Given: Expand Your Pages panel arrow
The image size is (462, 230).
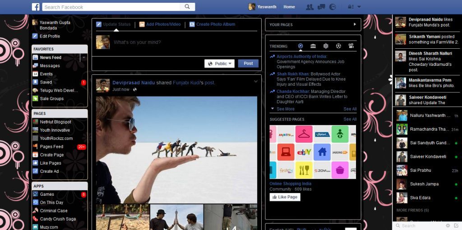Looking at the screenshot, I should tap(355, 24).
